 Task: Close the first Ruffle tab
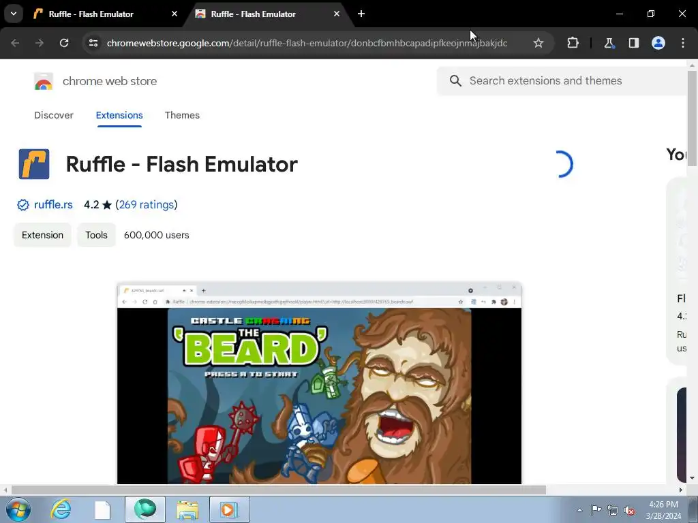coord(174,14)
